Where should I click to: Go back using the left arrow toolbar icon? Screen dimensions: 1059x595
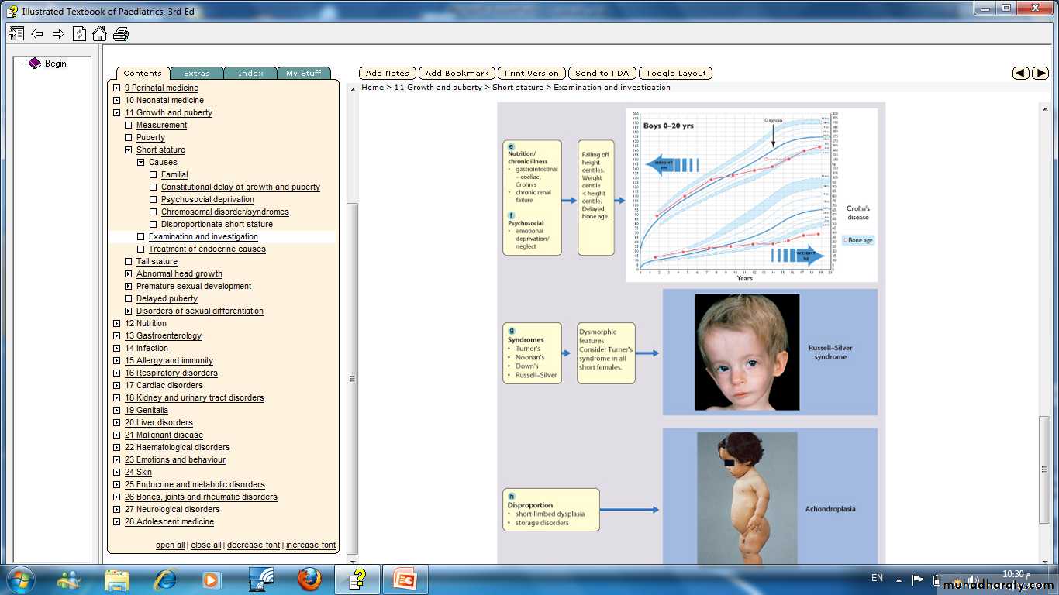point(36,33)
